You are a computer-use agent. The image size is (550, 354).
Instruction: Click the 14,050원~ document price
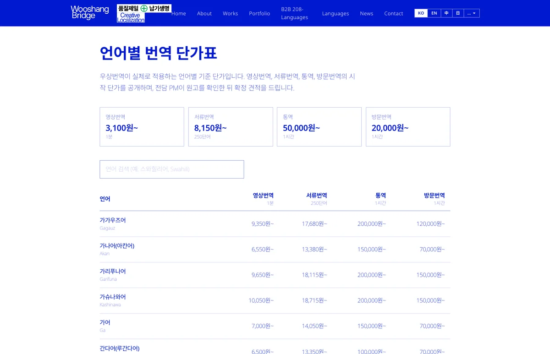[x=314, y=326]
